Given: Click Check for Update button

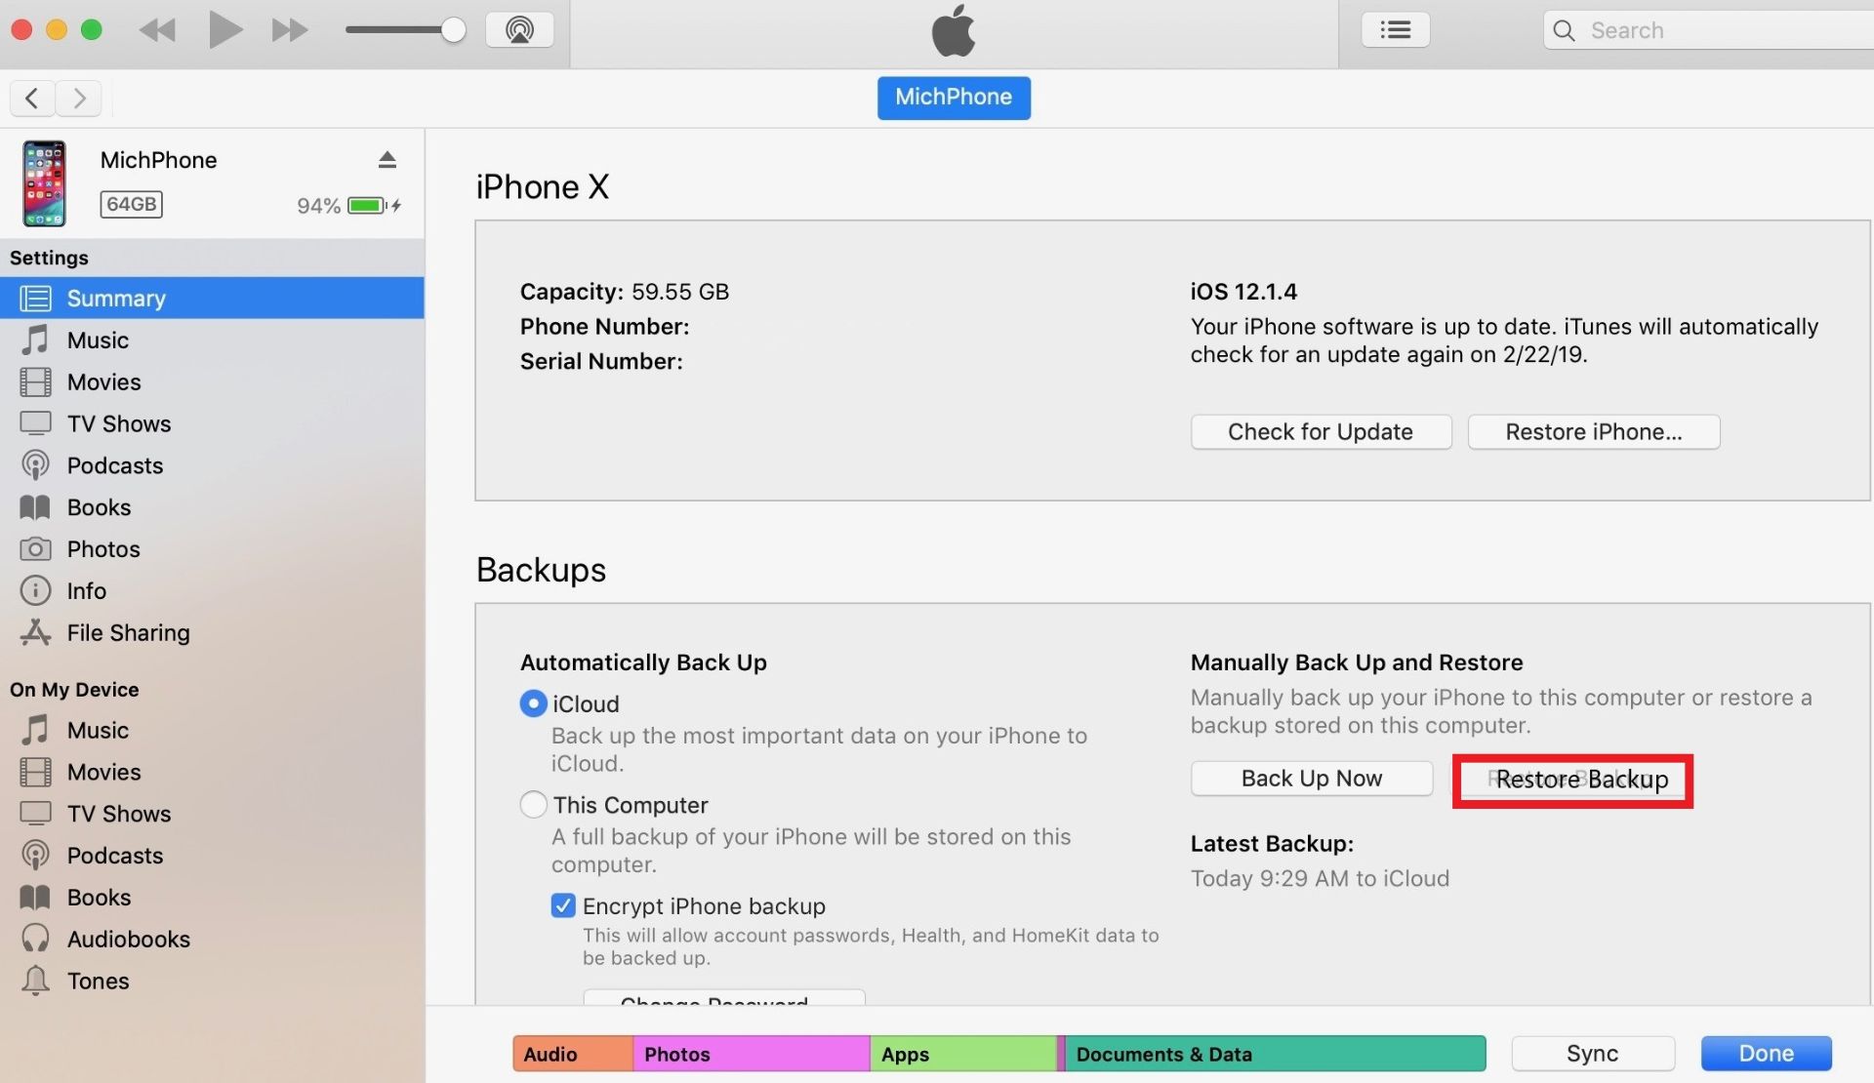Looking at the screenshot, I should (1320, 432).
